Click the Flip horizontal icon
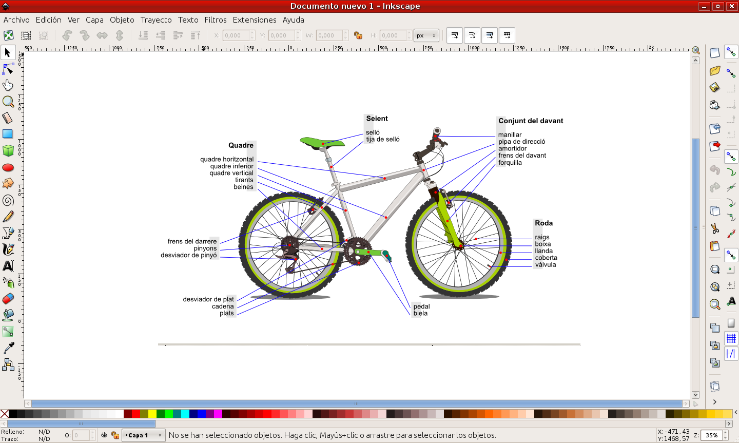739x443 pixels. tap(102, 35)
